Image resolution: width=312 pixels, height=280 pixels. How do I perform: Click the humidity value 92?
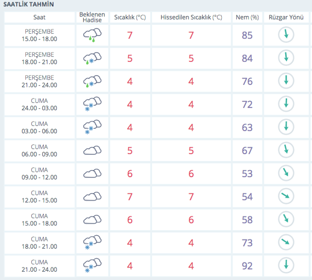tap(247, 265)
